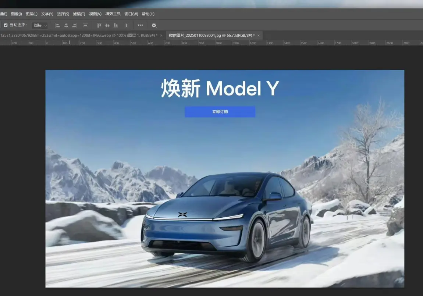Screen dimensions: 423x296
Task: Click the align horizontal centers icon
Action: point(66,25)
